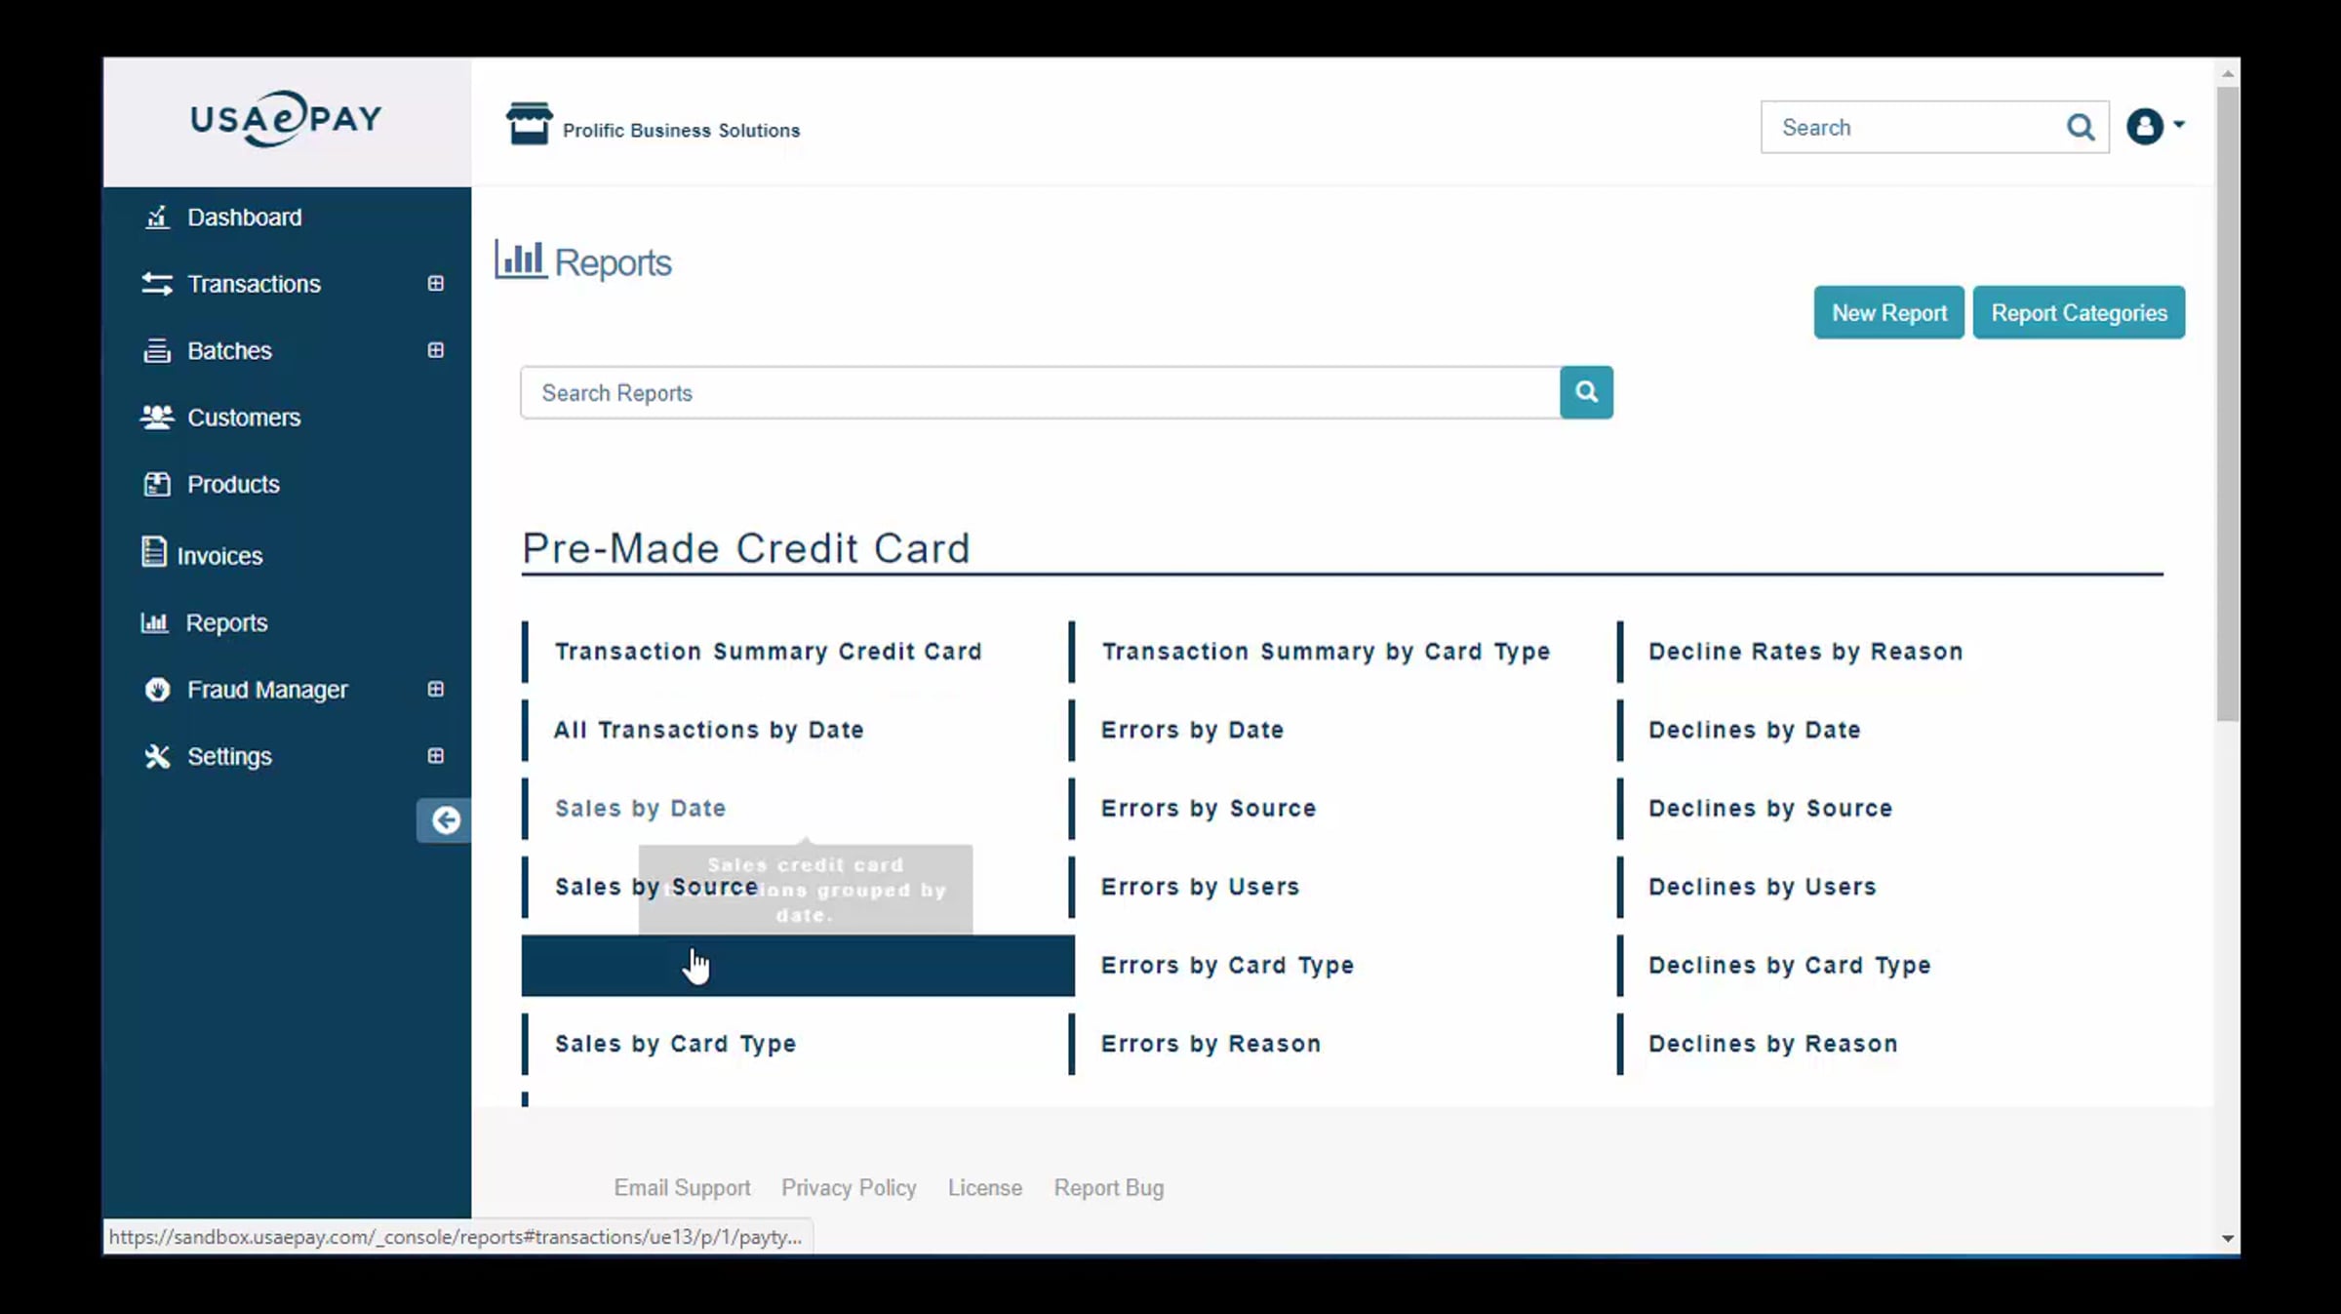Click the Invoices document icon
Viewport: 2341px width, 1314px height.
click(x=153, y=553)
